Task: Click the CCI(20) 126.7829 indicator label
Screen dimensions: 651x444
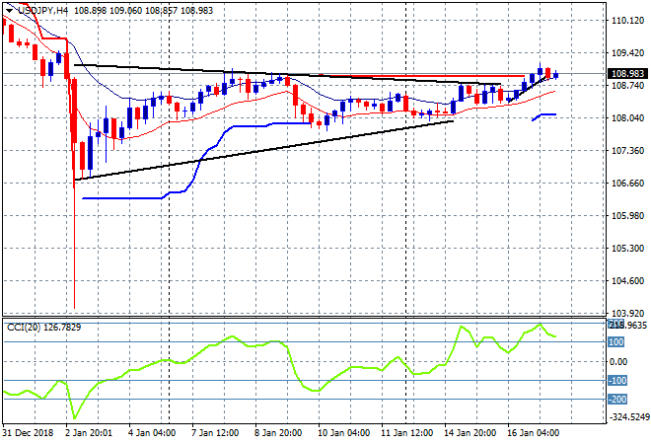Action: pyautogui.click(x=44, y=328)
